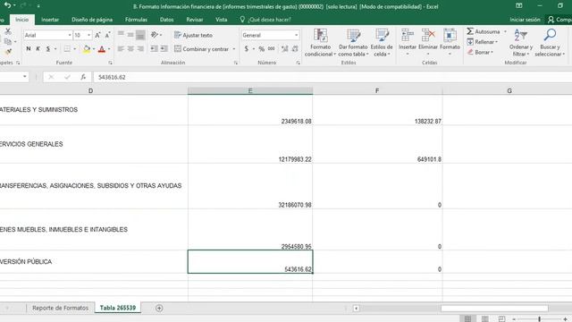572x322 pixels.
Task: Click the accounting currency $ icon
Action: [247, 48]
